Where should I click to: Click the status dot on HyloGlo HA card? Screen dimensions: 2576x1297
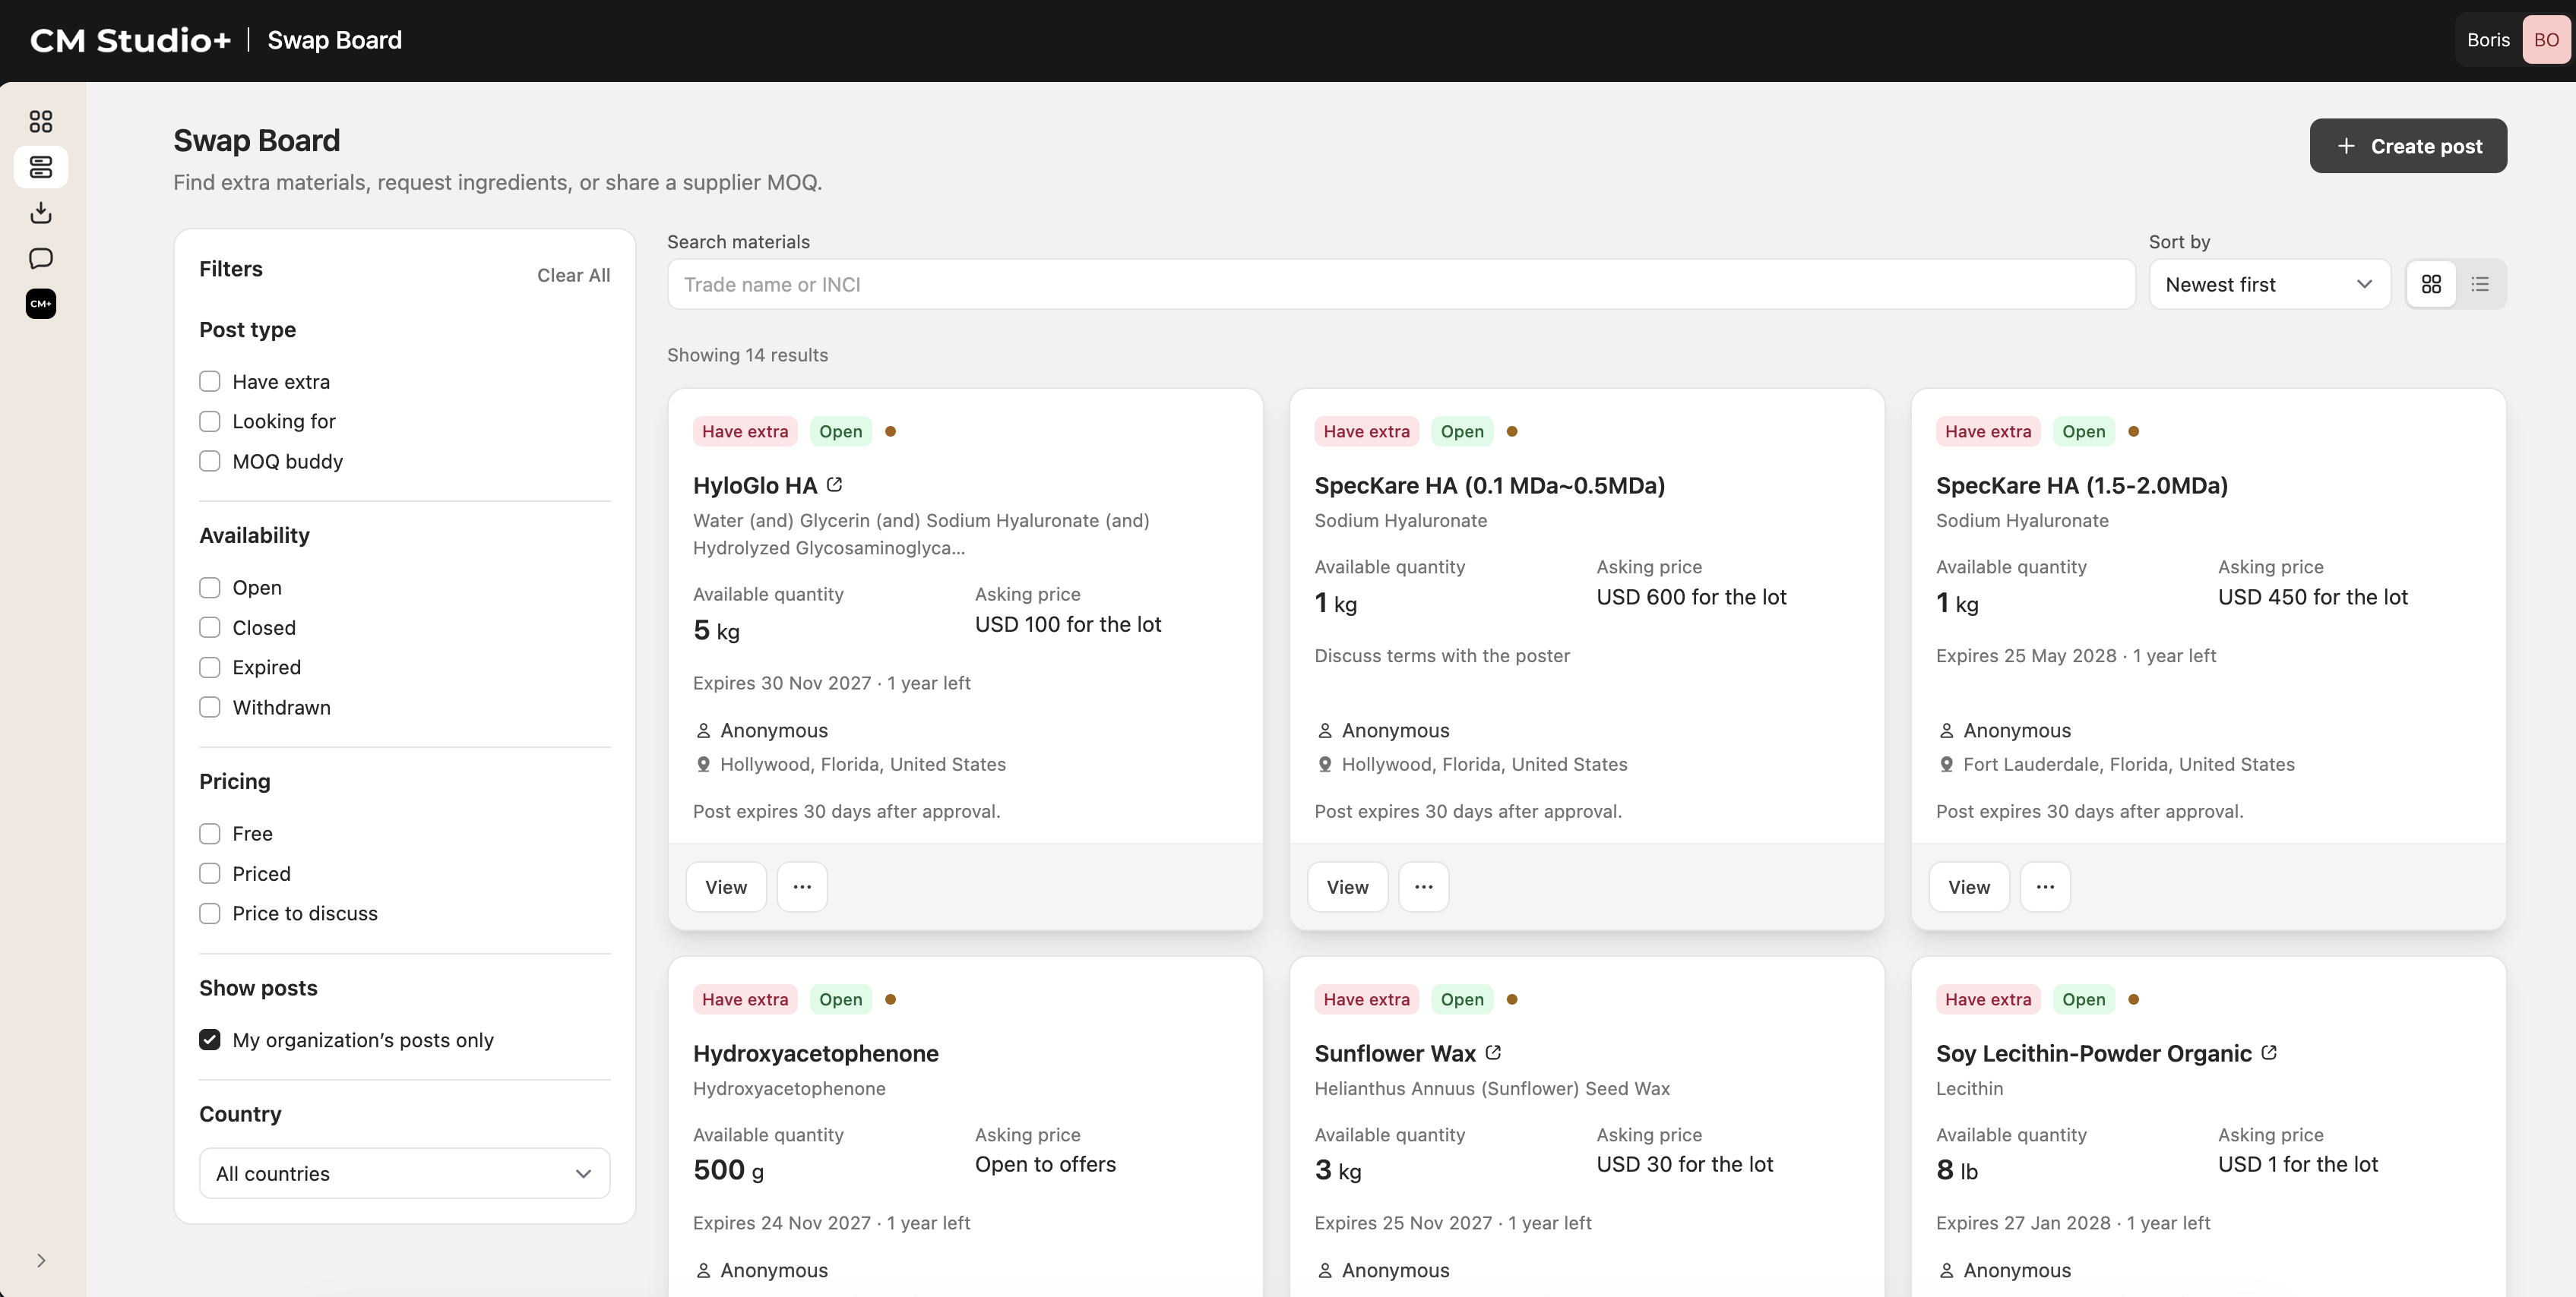click(890, 431)
